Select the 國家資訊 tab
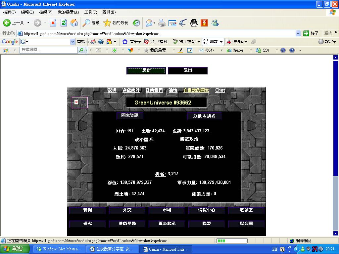This screenshot has width=339, height=254. (x=130, y=115)
